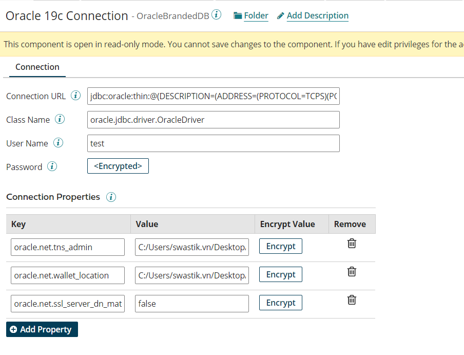The height and width of the screenshot is (355, 464).
Task: Encrypt the oracle.net.wallet_location value
Action: (281, 275)
